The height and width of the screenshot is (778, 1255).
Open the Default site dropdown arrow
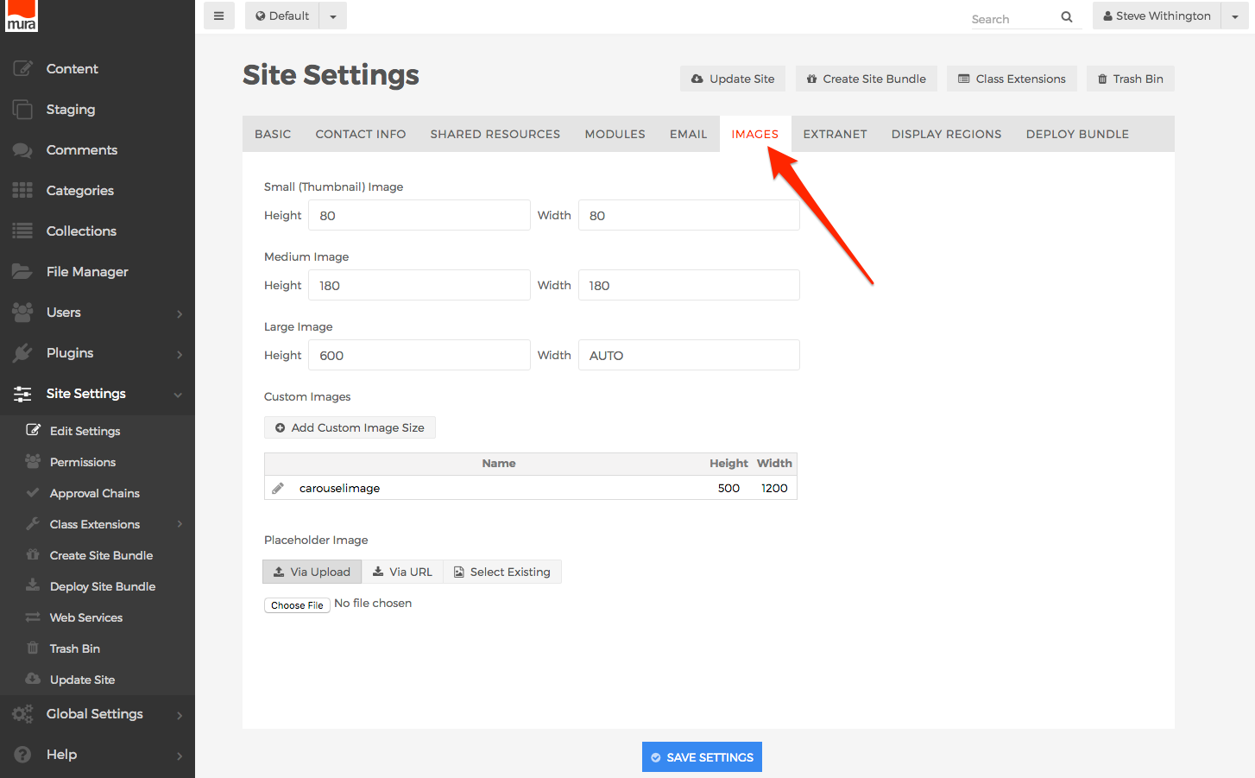[333, 16]
